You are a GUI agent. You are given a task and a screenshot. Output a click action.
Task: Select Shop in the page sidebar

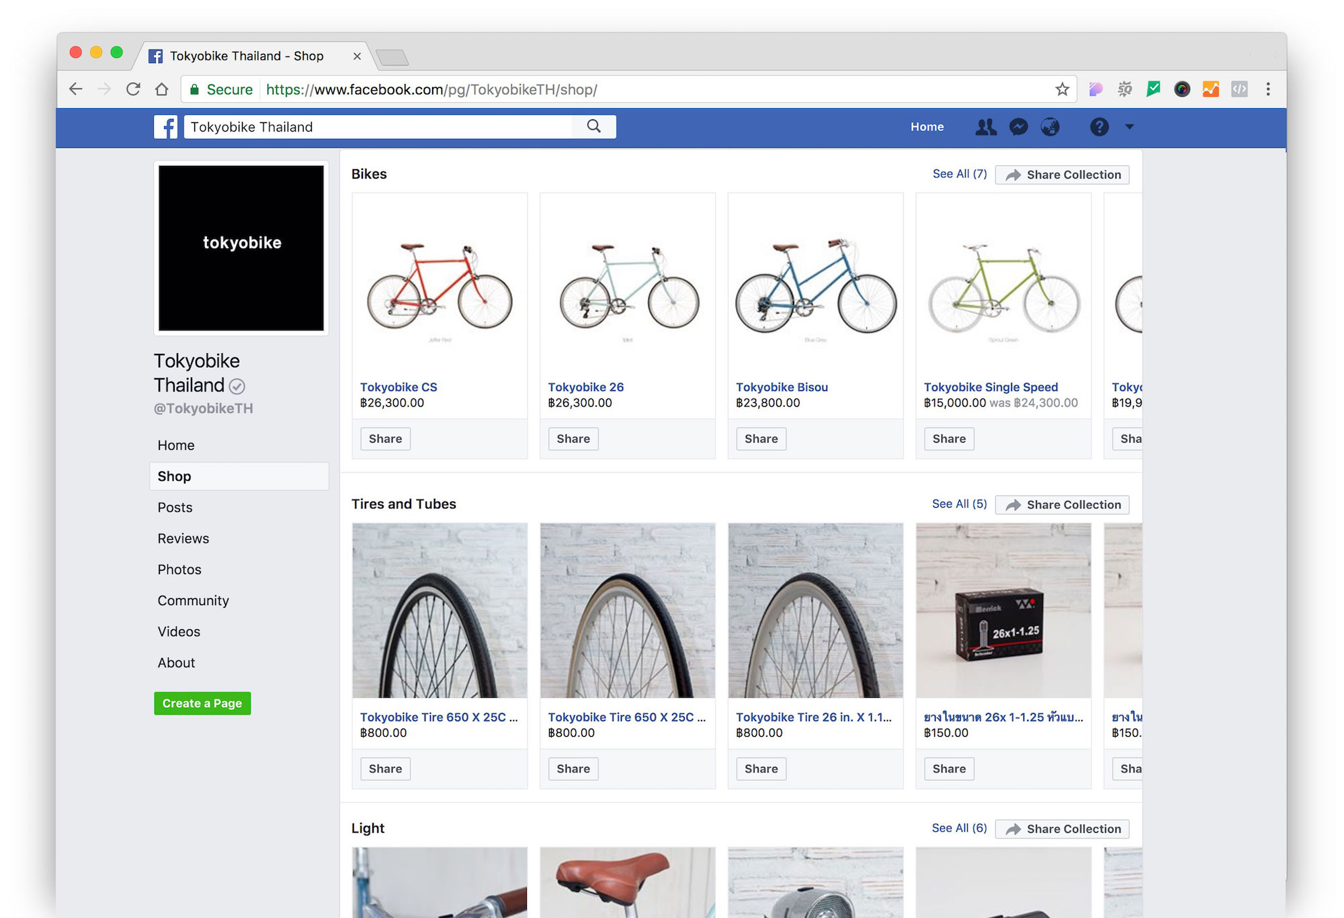(x=239, y=476)
